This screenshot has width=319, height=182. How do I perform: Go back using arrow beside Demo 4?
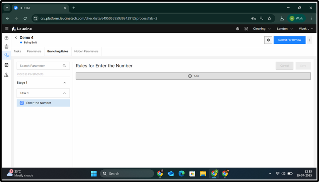pos(16,38)
